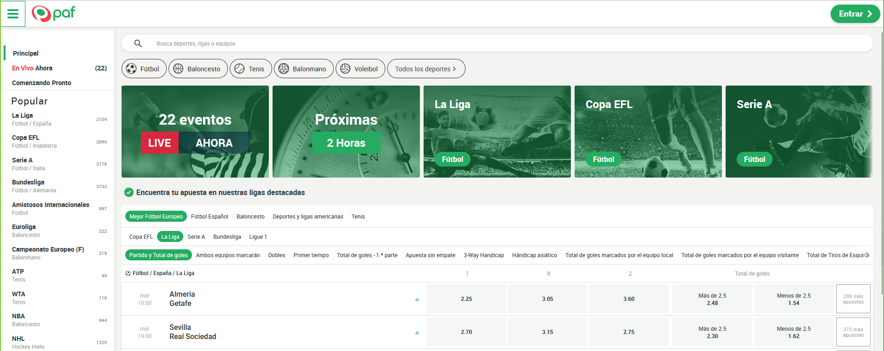Click the football icon in Fútbol chip
The width and height of the screenshot is (884, 351).
(131, 69)
